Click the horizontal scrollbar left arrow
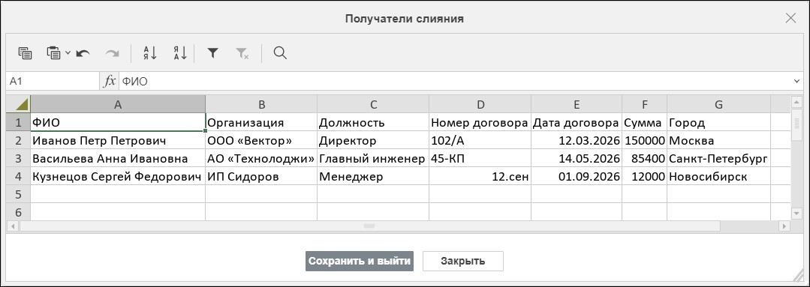Viewport: 810px width, 287px height. pyautogui.click(x=13, y=226)
